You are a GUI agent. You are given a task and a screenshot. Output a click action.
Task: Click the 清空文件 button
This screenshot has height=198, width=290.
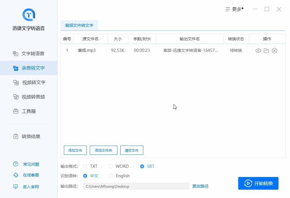pyautogui.click(x=131, y=150)
